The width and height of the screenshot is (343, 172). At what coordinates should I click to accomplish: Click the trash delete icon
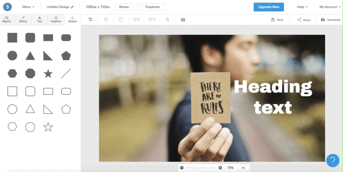[x=167, y=20]
